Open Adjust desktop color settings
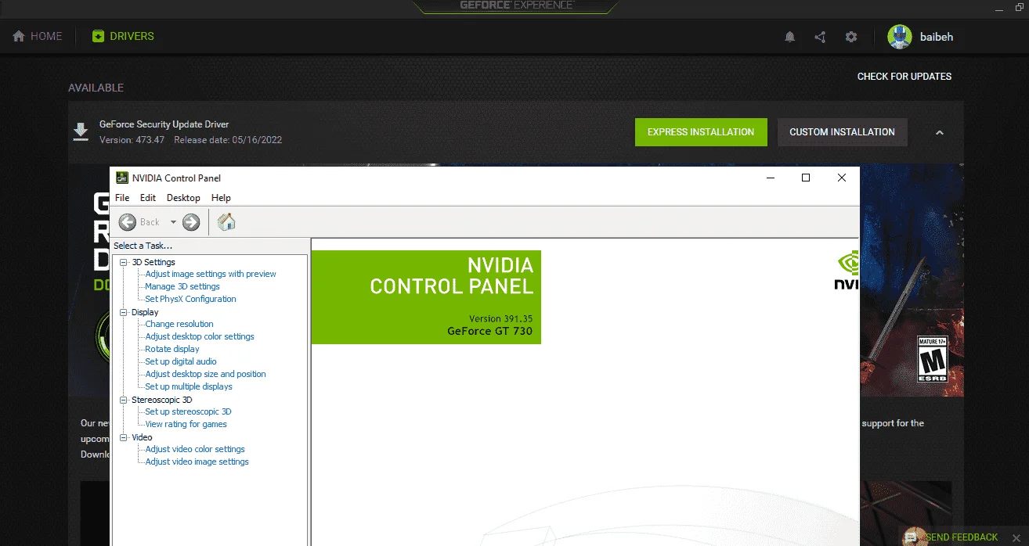 pos(200,336)
